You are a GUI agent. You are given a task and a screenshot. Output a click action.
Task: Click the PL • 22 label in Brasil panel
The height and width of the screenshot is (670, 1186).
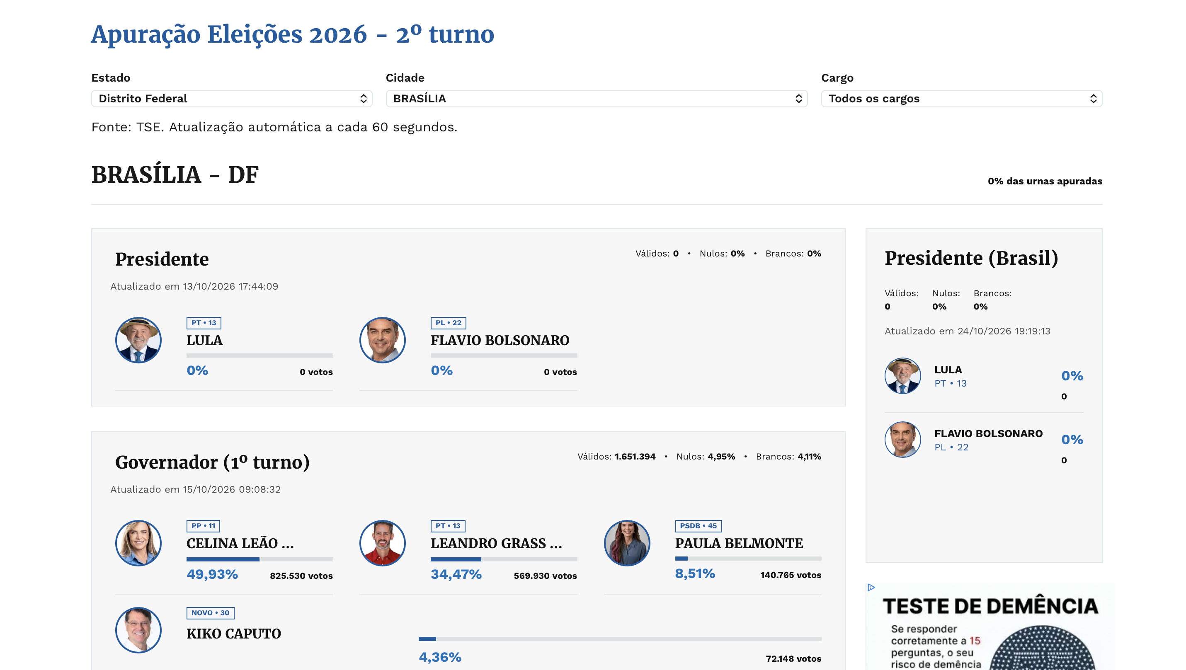point(951,447)
